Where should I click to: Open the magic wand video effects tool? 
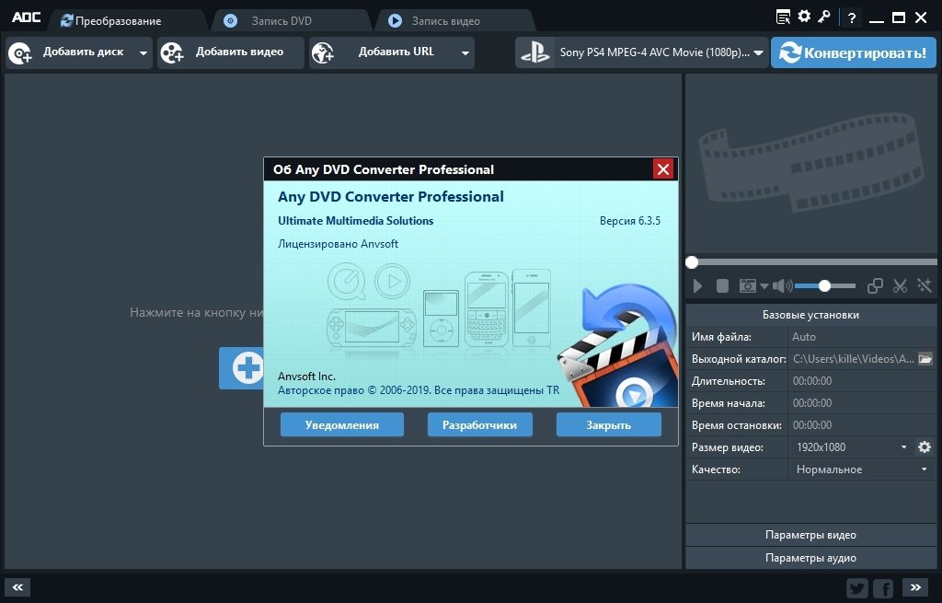(924, 285)
